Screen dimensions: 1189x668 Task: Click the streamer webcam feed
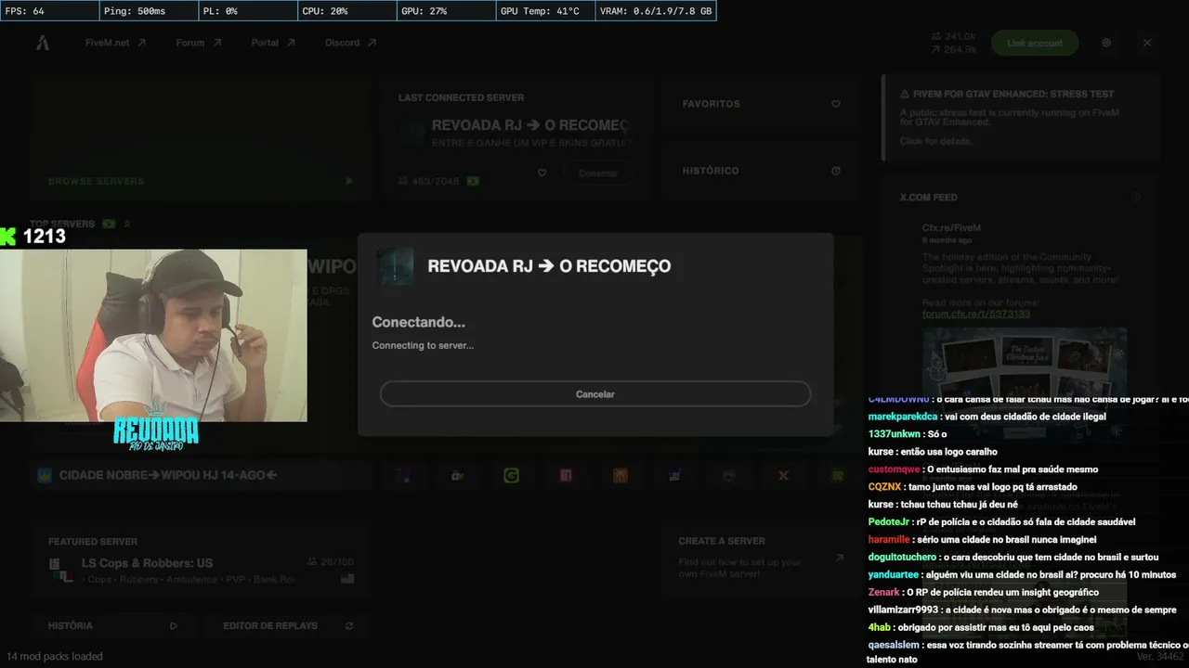153,335
